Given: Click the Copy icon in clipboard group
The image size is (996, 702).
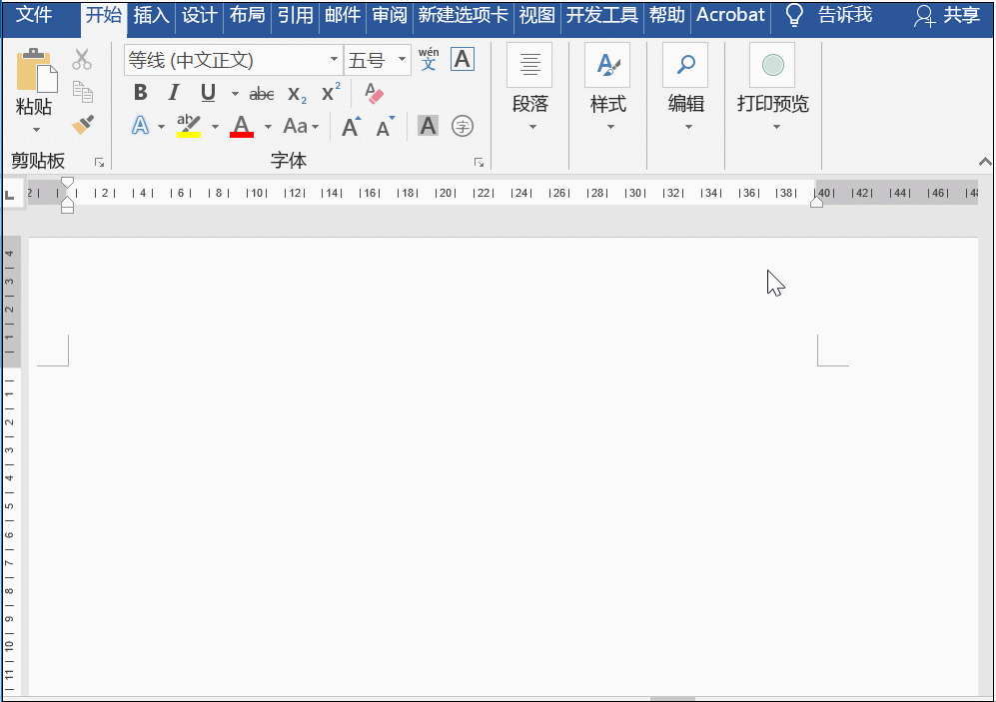Looking at the screenshot, I should point(84,92).
